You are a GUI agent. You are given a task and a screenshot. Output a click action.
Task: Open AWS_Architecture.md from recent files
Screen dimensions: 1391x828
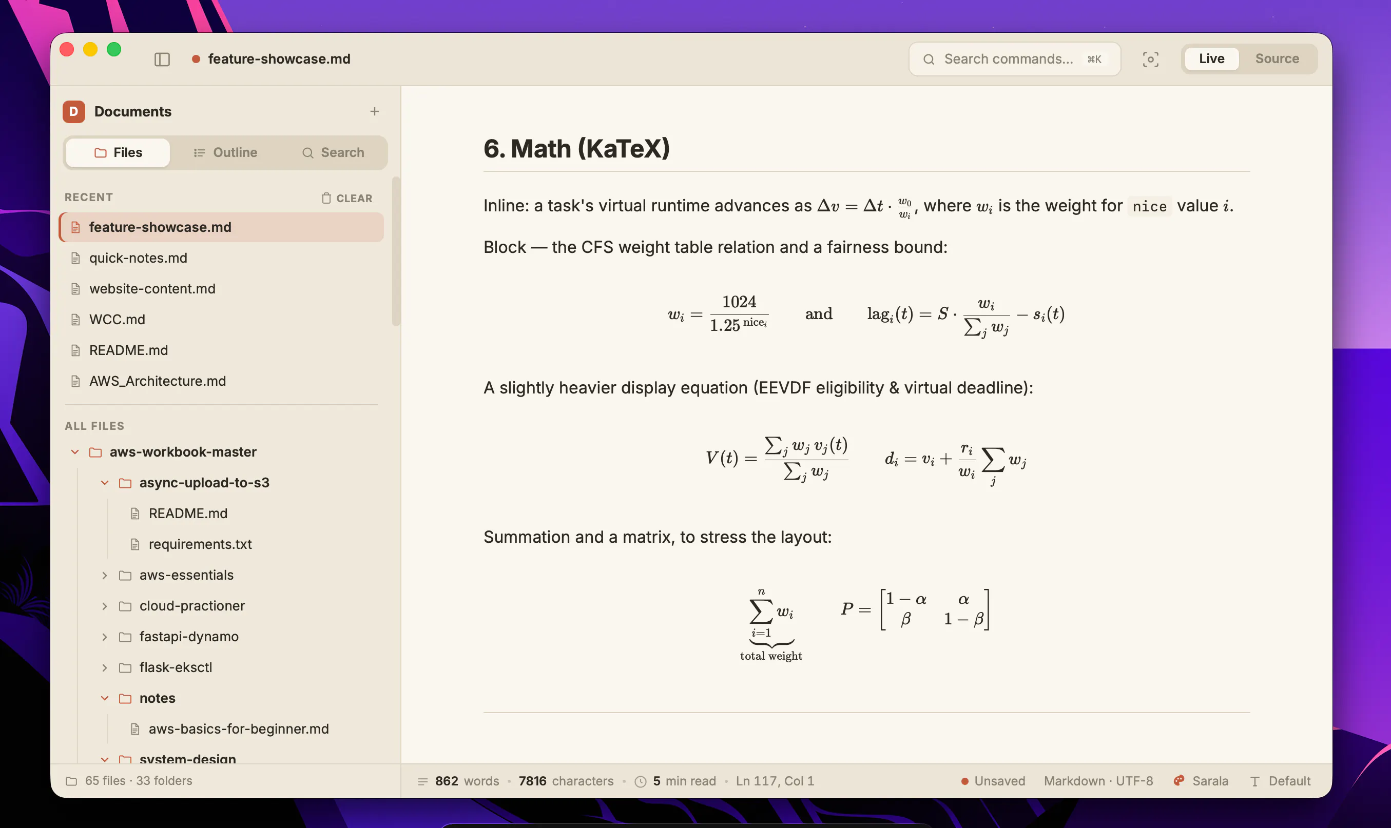point(222,381)
